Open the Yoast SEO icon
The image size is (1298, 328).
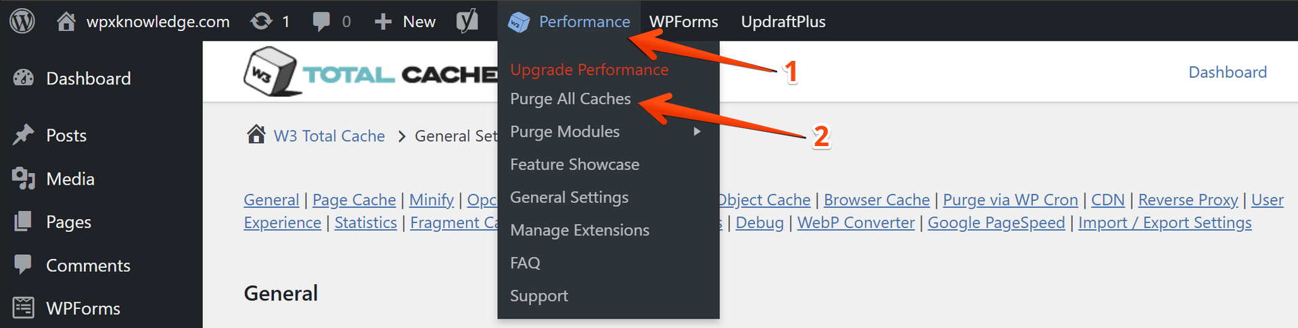click(x=467, y=22)
